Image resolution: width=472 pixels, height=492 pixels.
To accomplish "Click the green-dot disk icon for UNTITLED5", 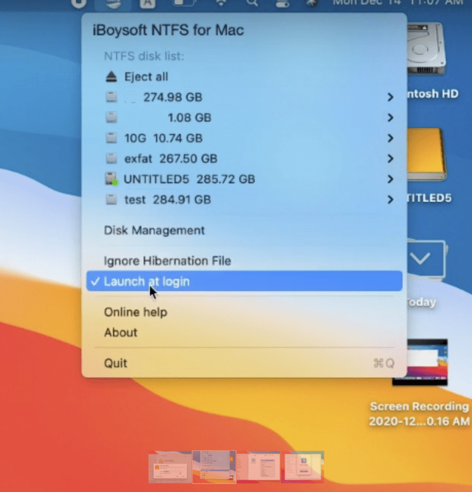I will 111,179.
